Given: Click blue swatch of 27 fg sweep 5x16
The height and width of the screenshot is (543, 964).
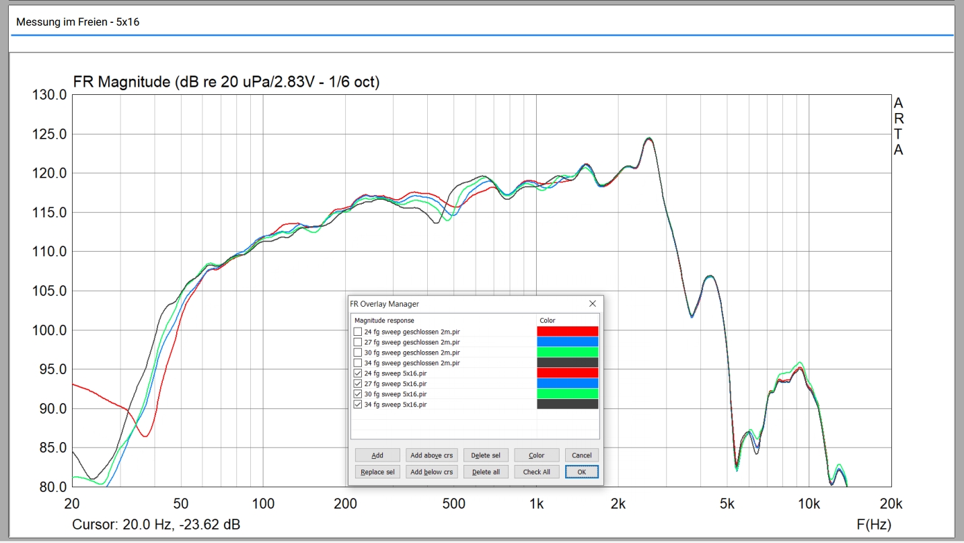Looking at the screenshot, I should (x=568, y=384).
